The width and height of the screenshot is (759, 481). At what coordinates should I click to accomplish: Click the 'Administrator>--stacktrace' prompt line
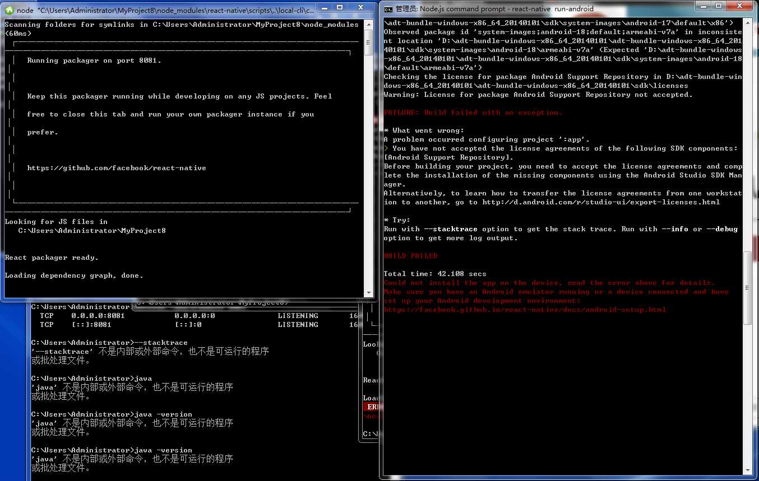point(109,343)
